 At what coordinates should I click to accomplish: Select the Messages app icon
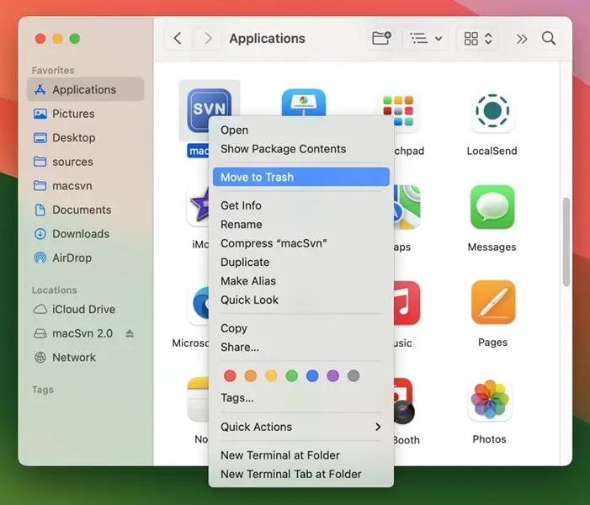click(492, 207)
